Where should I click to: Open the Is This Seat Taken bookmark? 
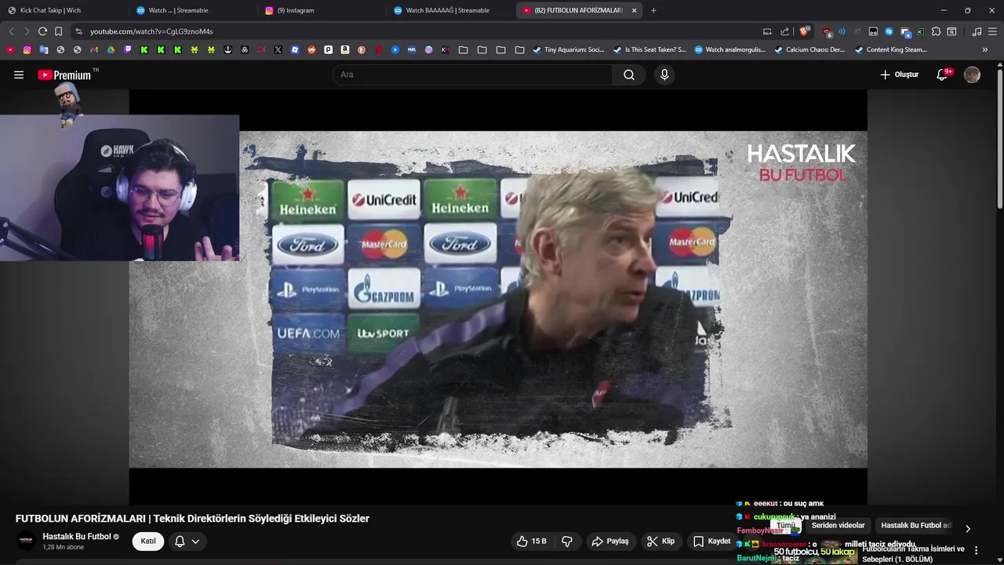tap(649, 49)
